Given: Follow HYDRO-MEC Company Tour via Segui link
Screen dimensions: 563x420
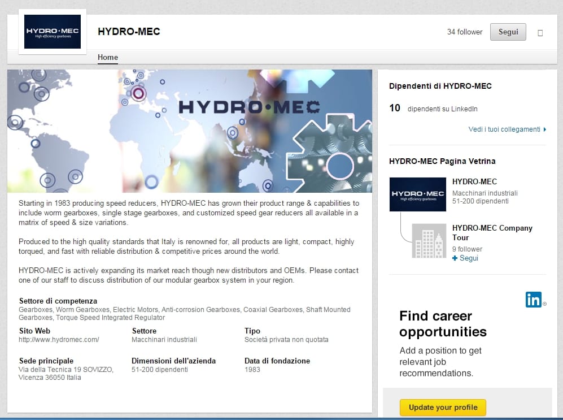Looking at the screenshot, I should tap(469, 258).
